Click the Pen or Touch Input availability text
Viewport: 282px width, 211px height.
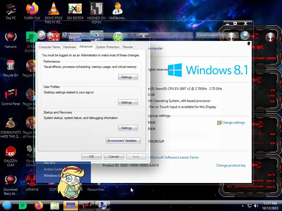pyautogui.click(x=183, y=107)
